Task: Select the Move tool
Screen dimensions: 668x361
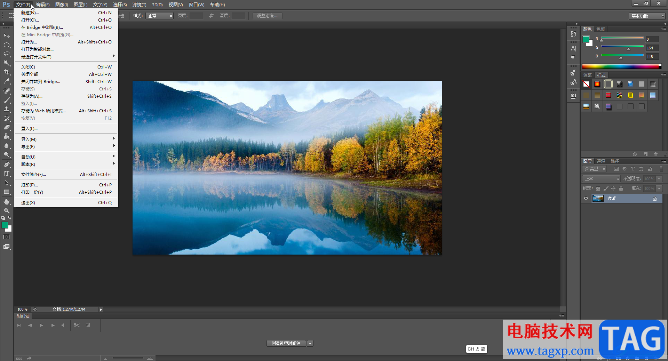Action: (7, 35)
